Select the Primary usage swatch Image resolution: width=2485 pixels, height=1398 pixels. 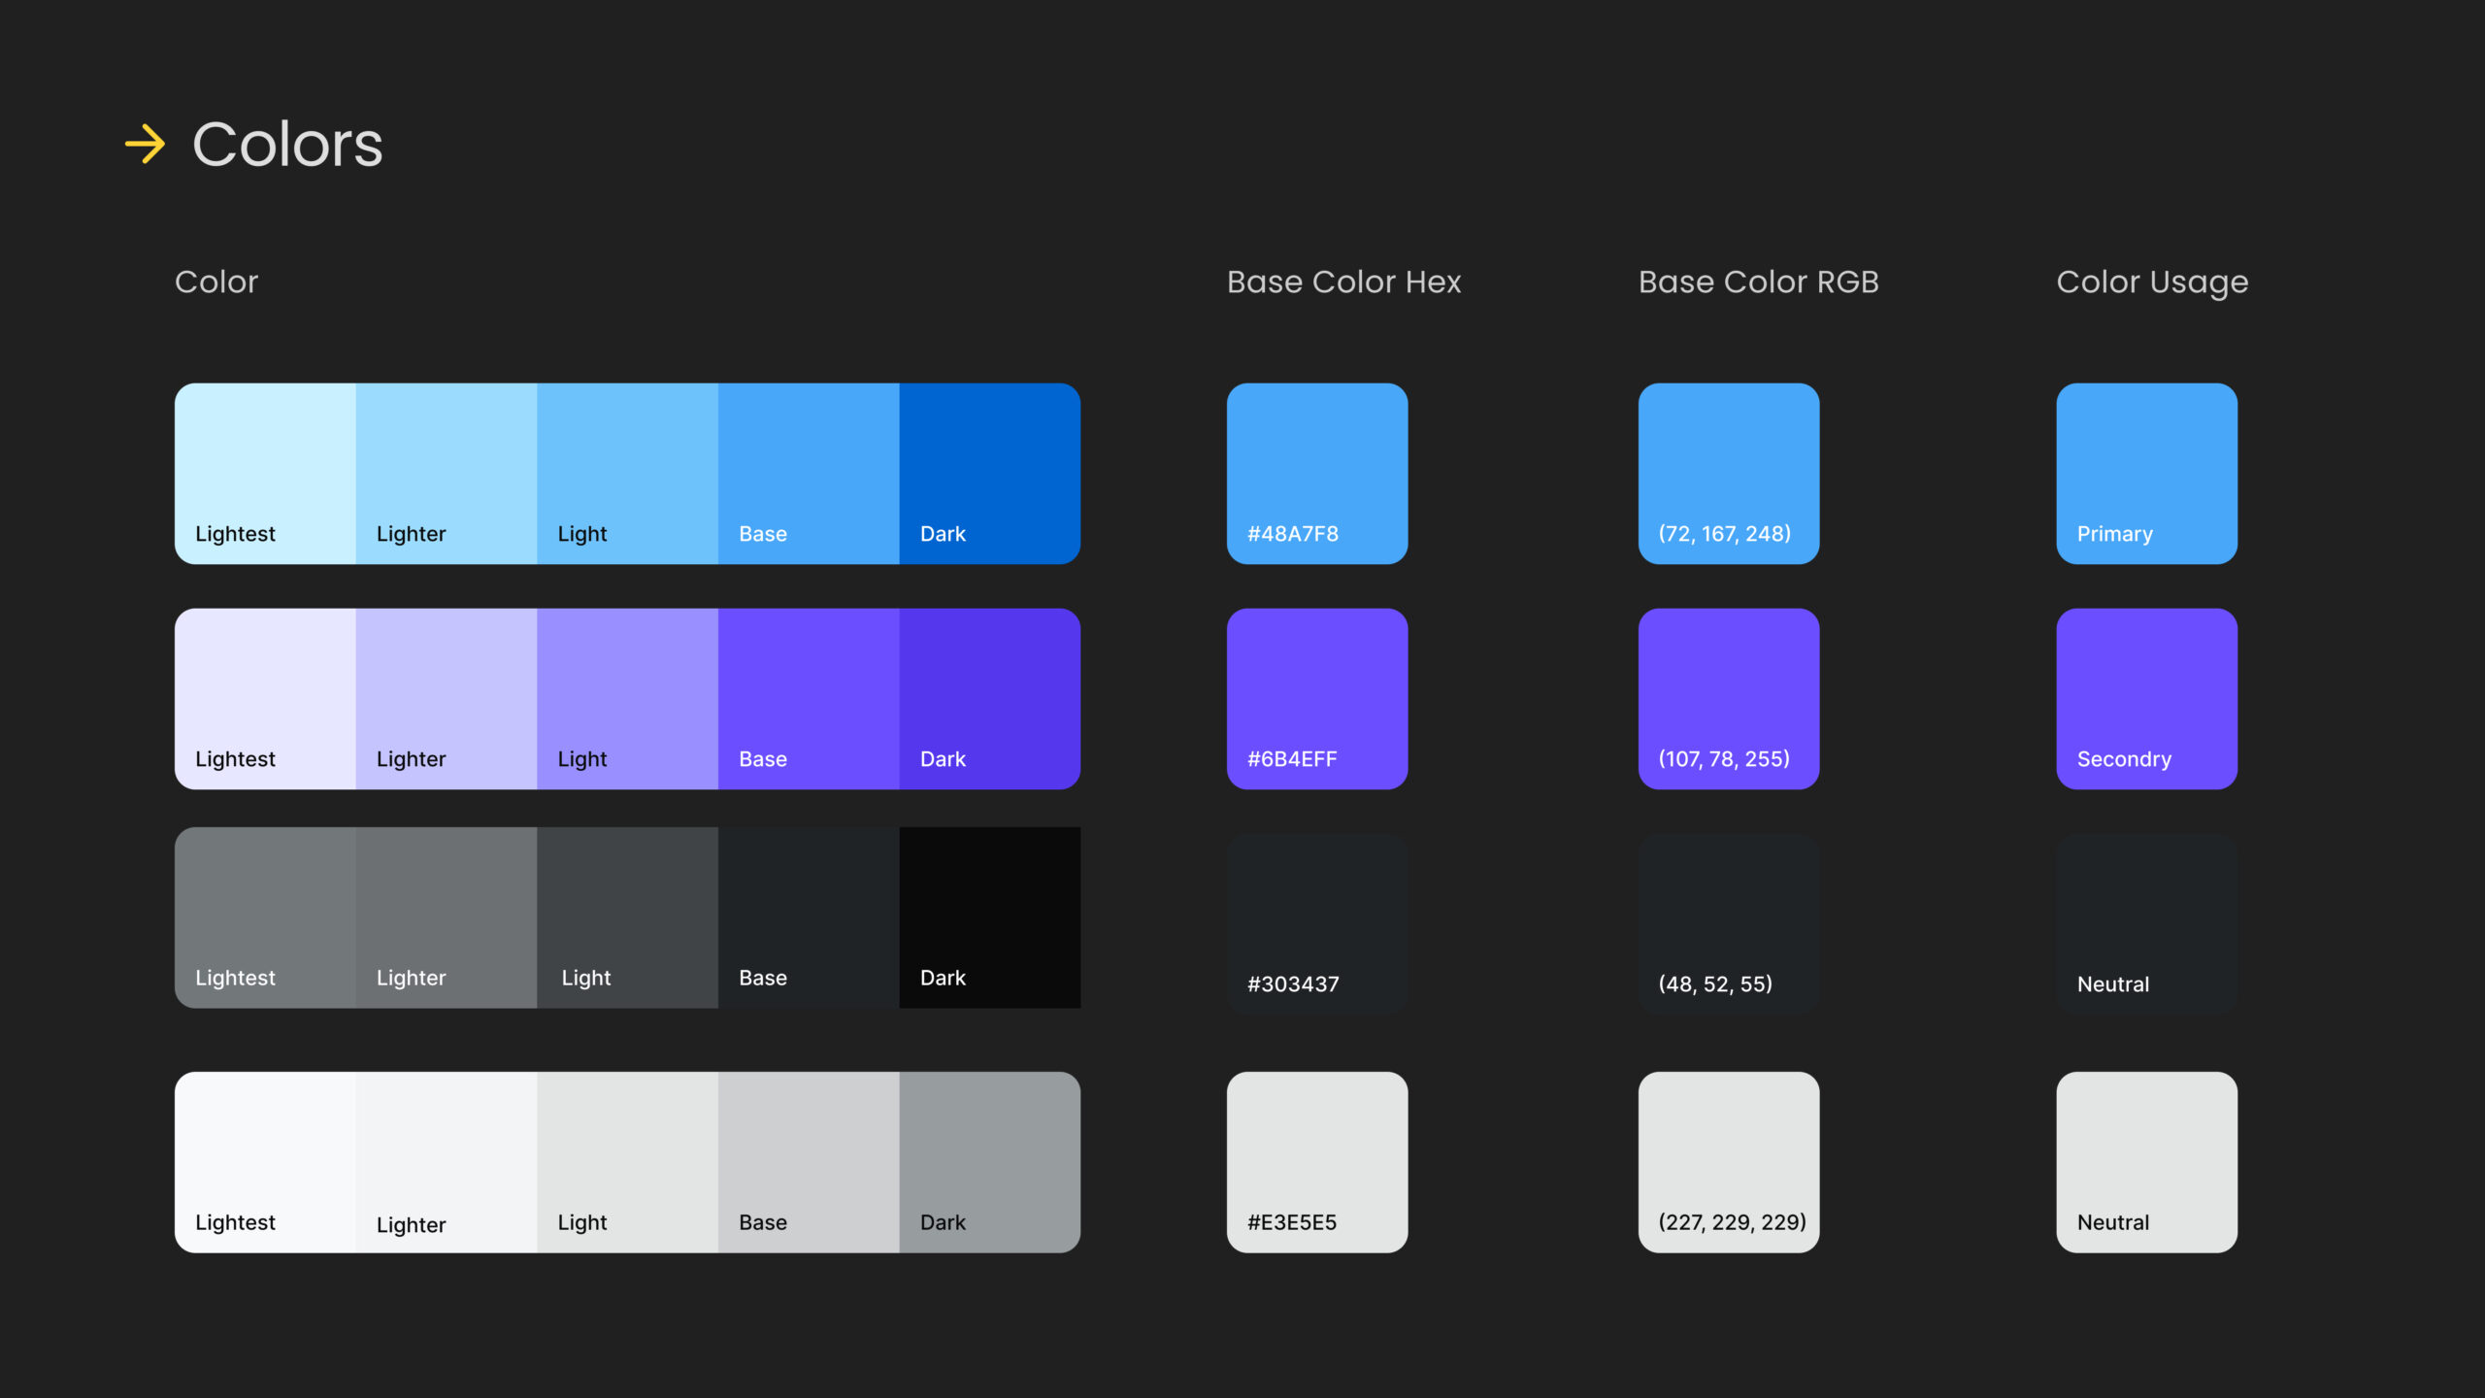[2147, 474]
